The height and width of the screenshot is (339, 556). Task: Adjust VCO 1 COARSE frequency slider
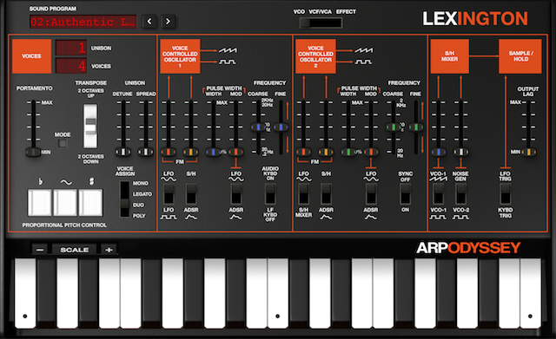pos(258,127)
